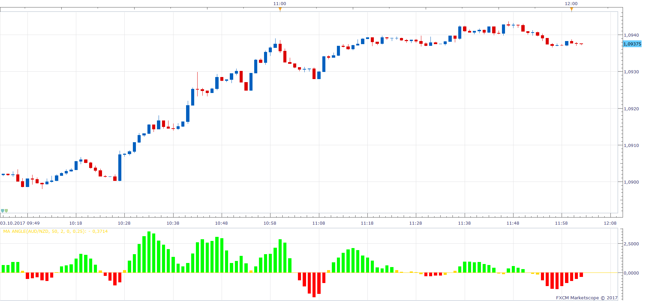The image size is (645, 301).
Task: Click the green event marker at chart bottom-left
Action: (x=6, y=211)
